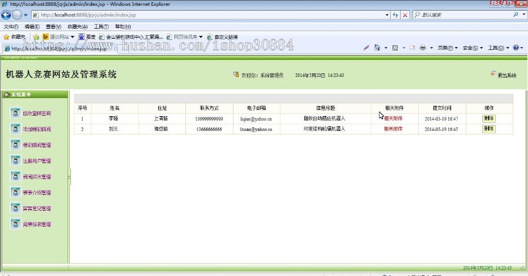The width and height of the screenshot is (528, 276).
Task: Click the icon beside 添加精彩瞬间
Action: 15,129
